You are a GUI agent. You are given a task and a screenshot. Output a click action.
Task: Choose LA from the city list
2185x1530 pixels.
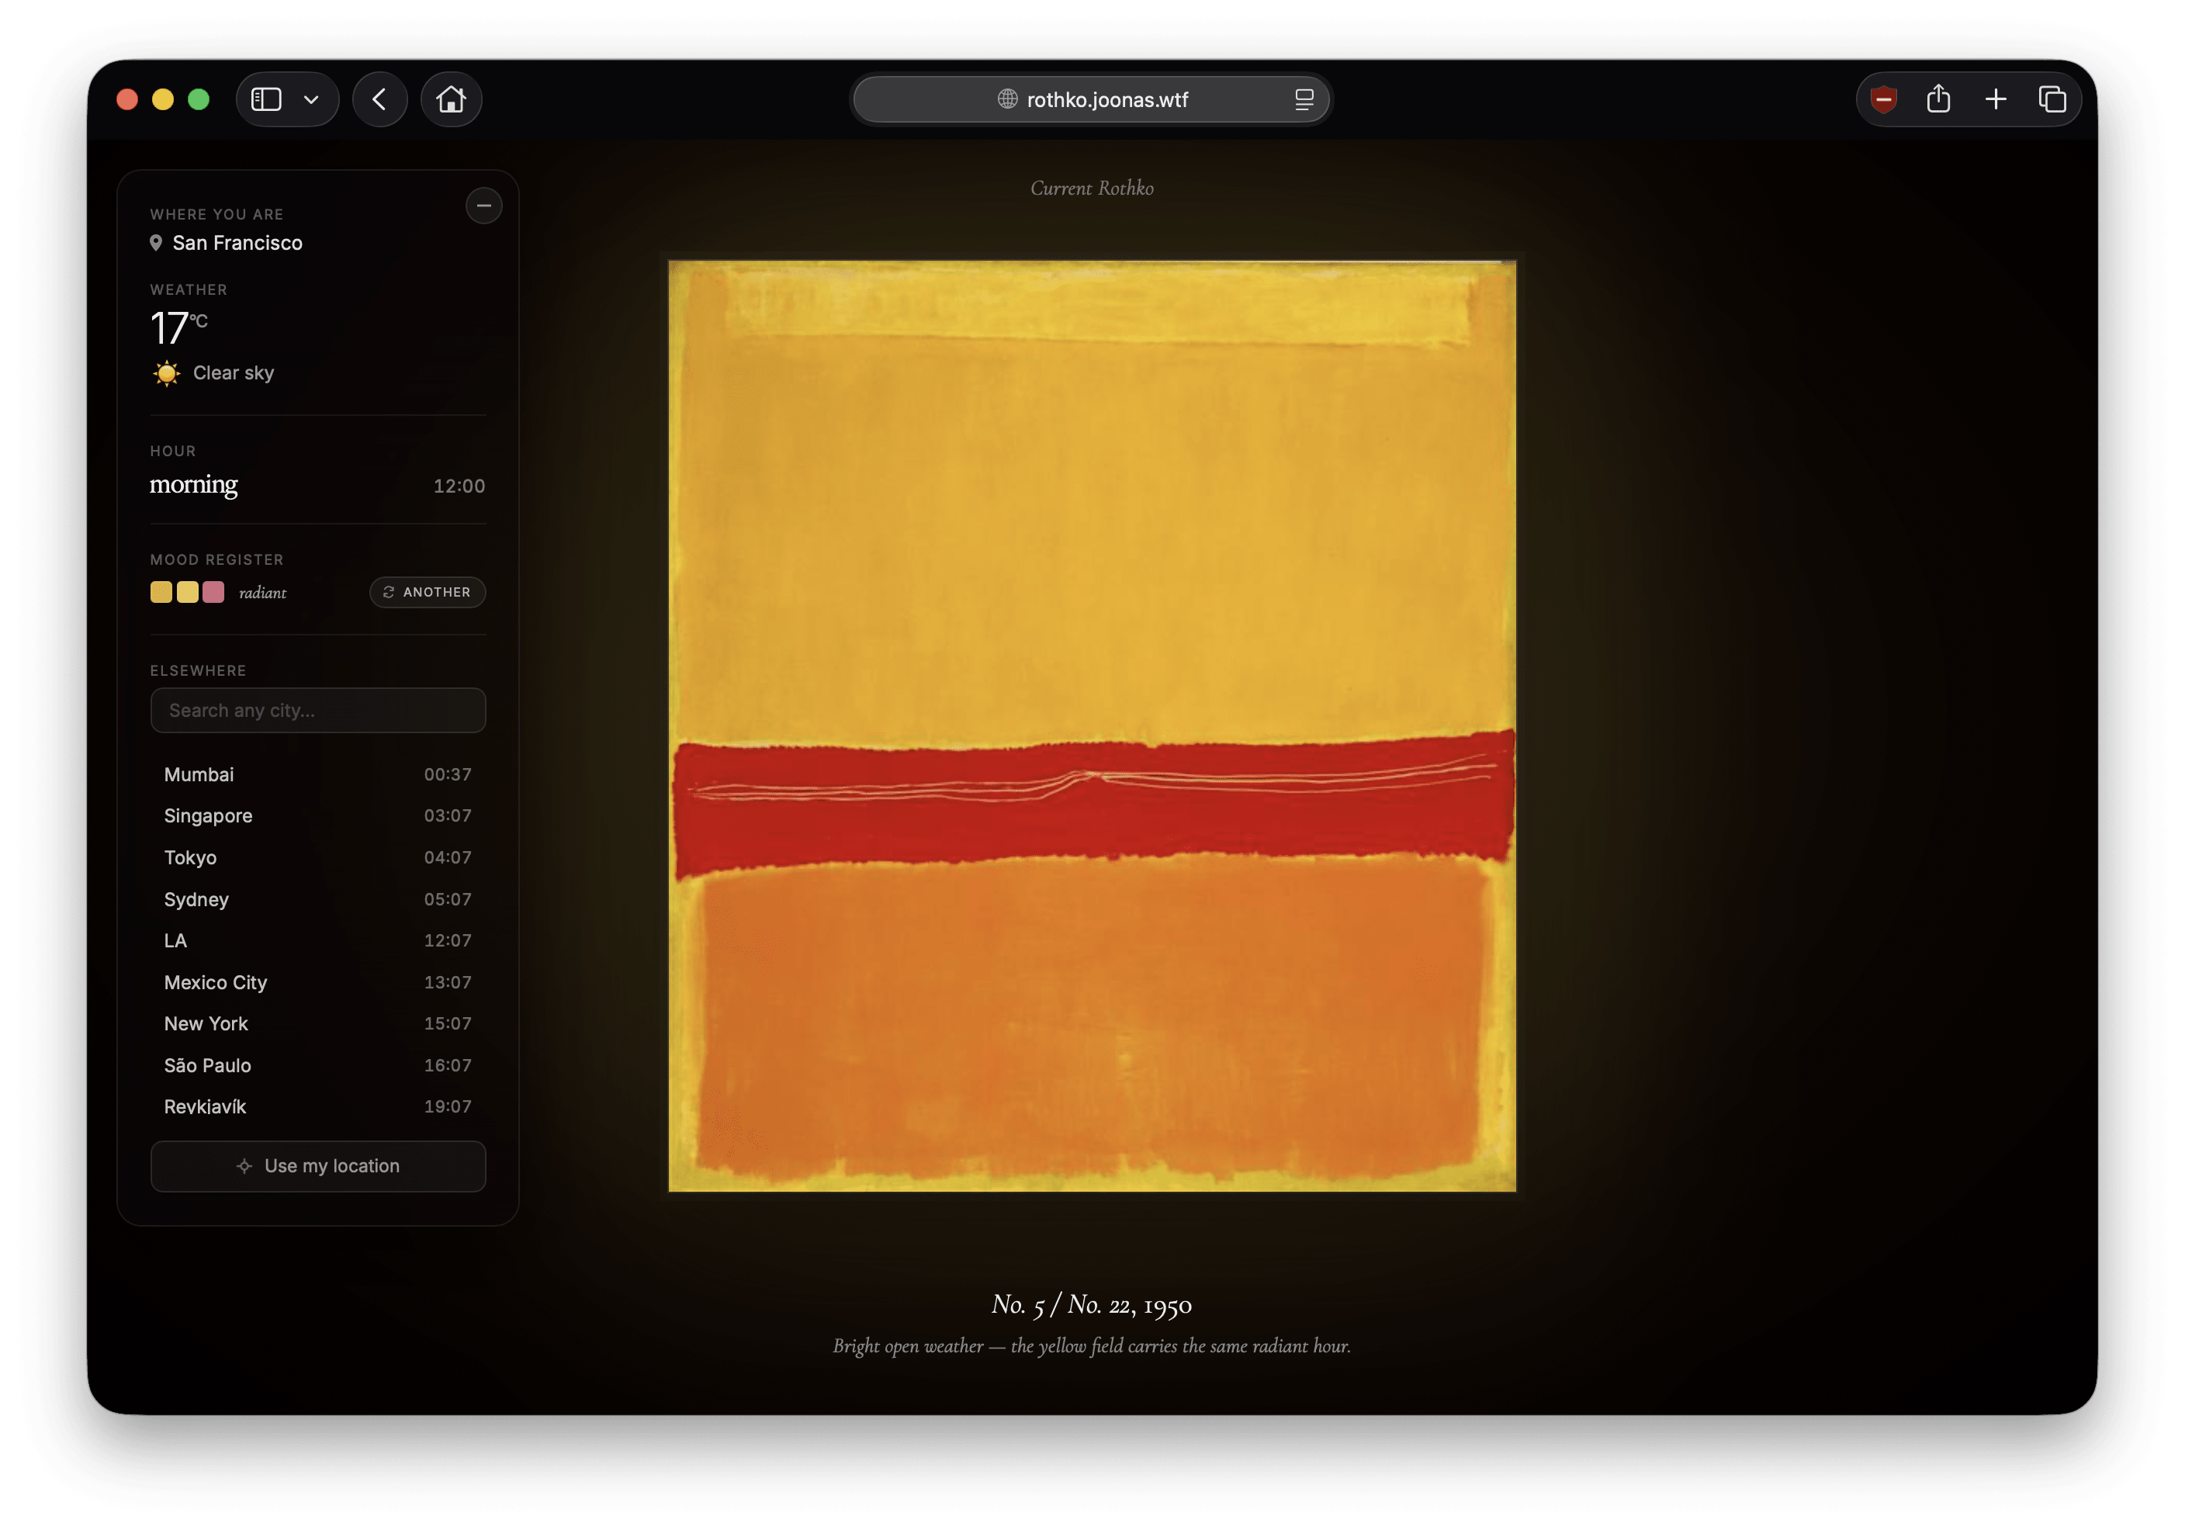tap(318, 940)
